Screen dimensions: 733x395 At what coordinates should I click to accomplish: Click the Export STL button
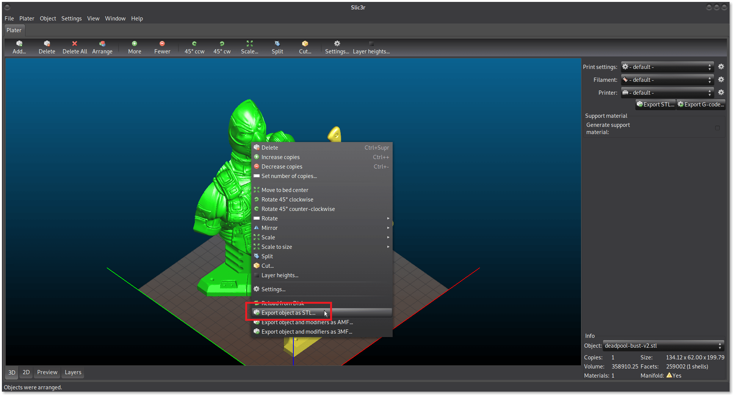pyautogui.click(x=656, y=105)
